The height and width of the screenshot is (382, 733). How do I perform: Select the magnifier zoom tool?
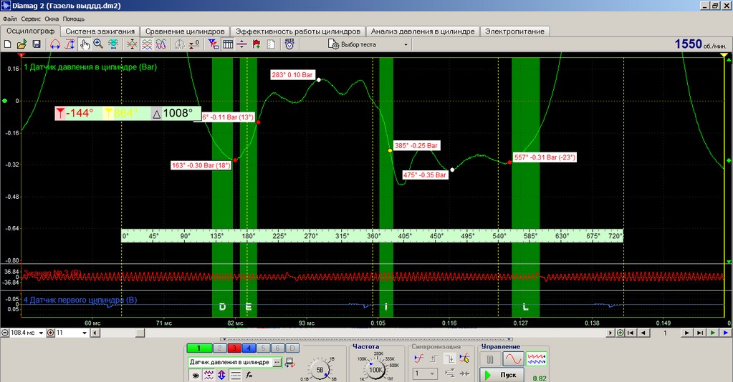coord(98,44)
